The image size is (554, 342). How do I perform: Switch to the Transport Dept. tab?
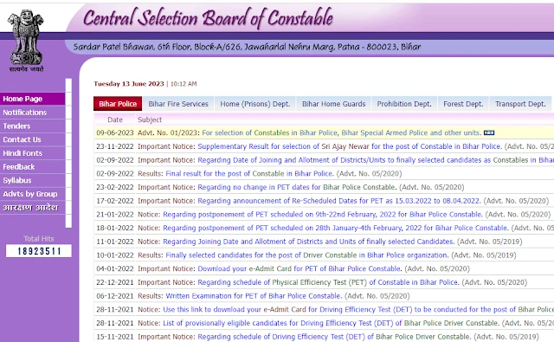pyautogui.click(x=520, y=104)
